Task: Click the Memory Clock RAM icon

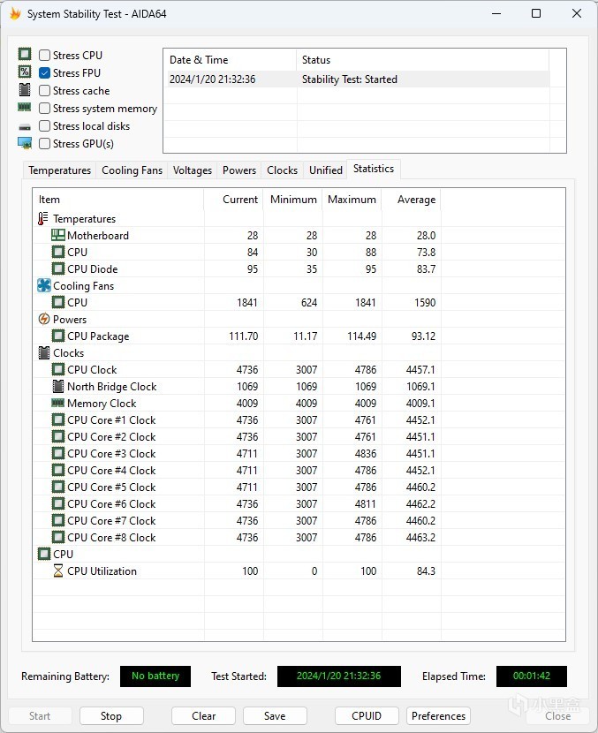Action: point(58,403)
